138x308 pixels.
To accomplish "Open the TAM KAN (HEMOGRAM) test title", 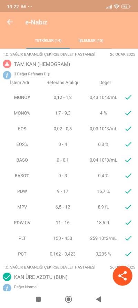I will tap(42, 64).
